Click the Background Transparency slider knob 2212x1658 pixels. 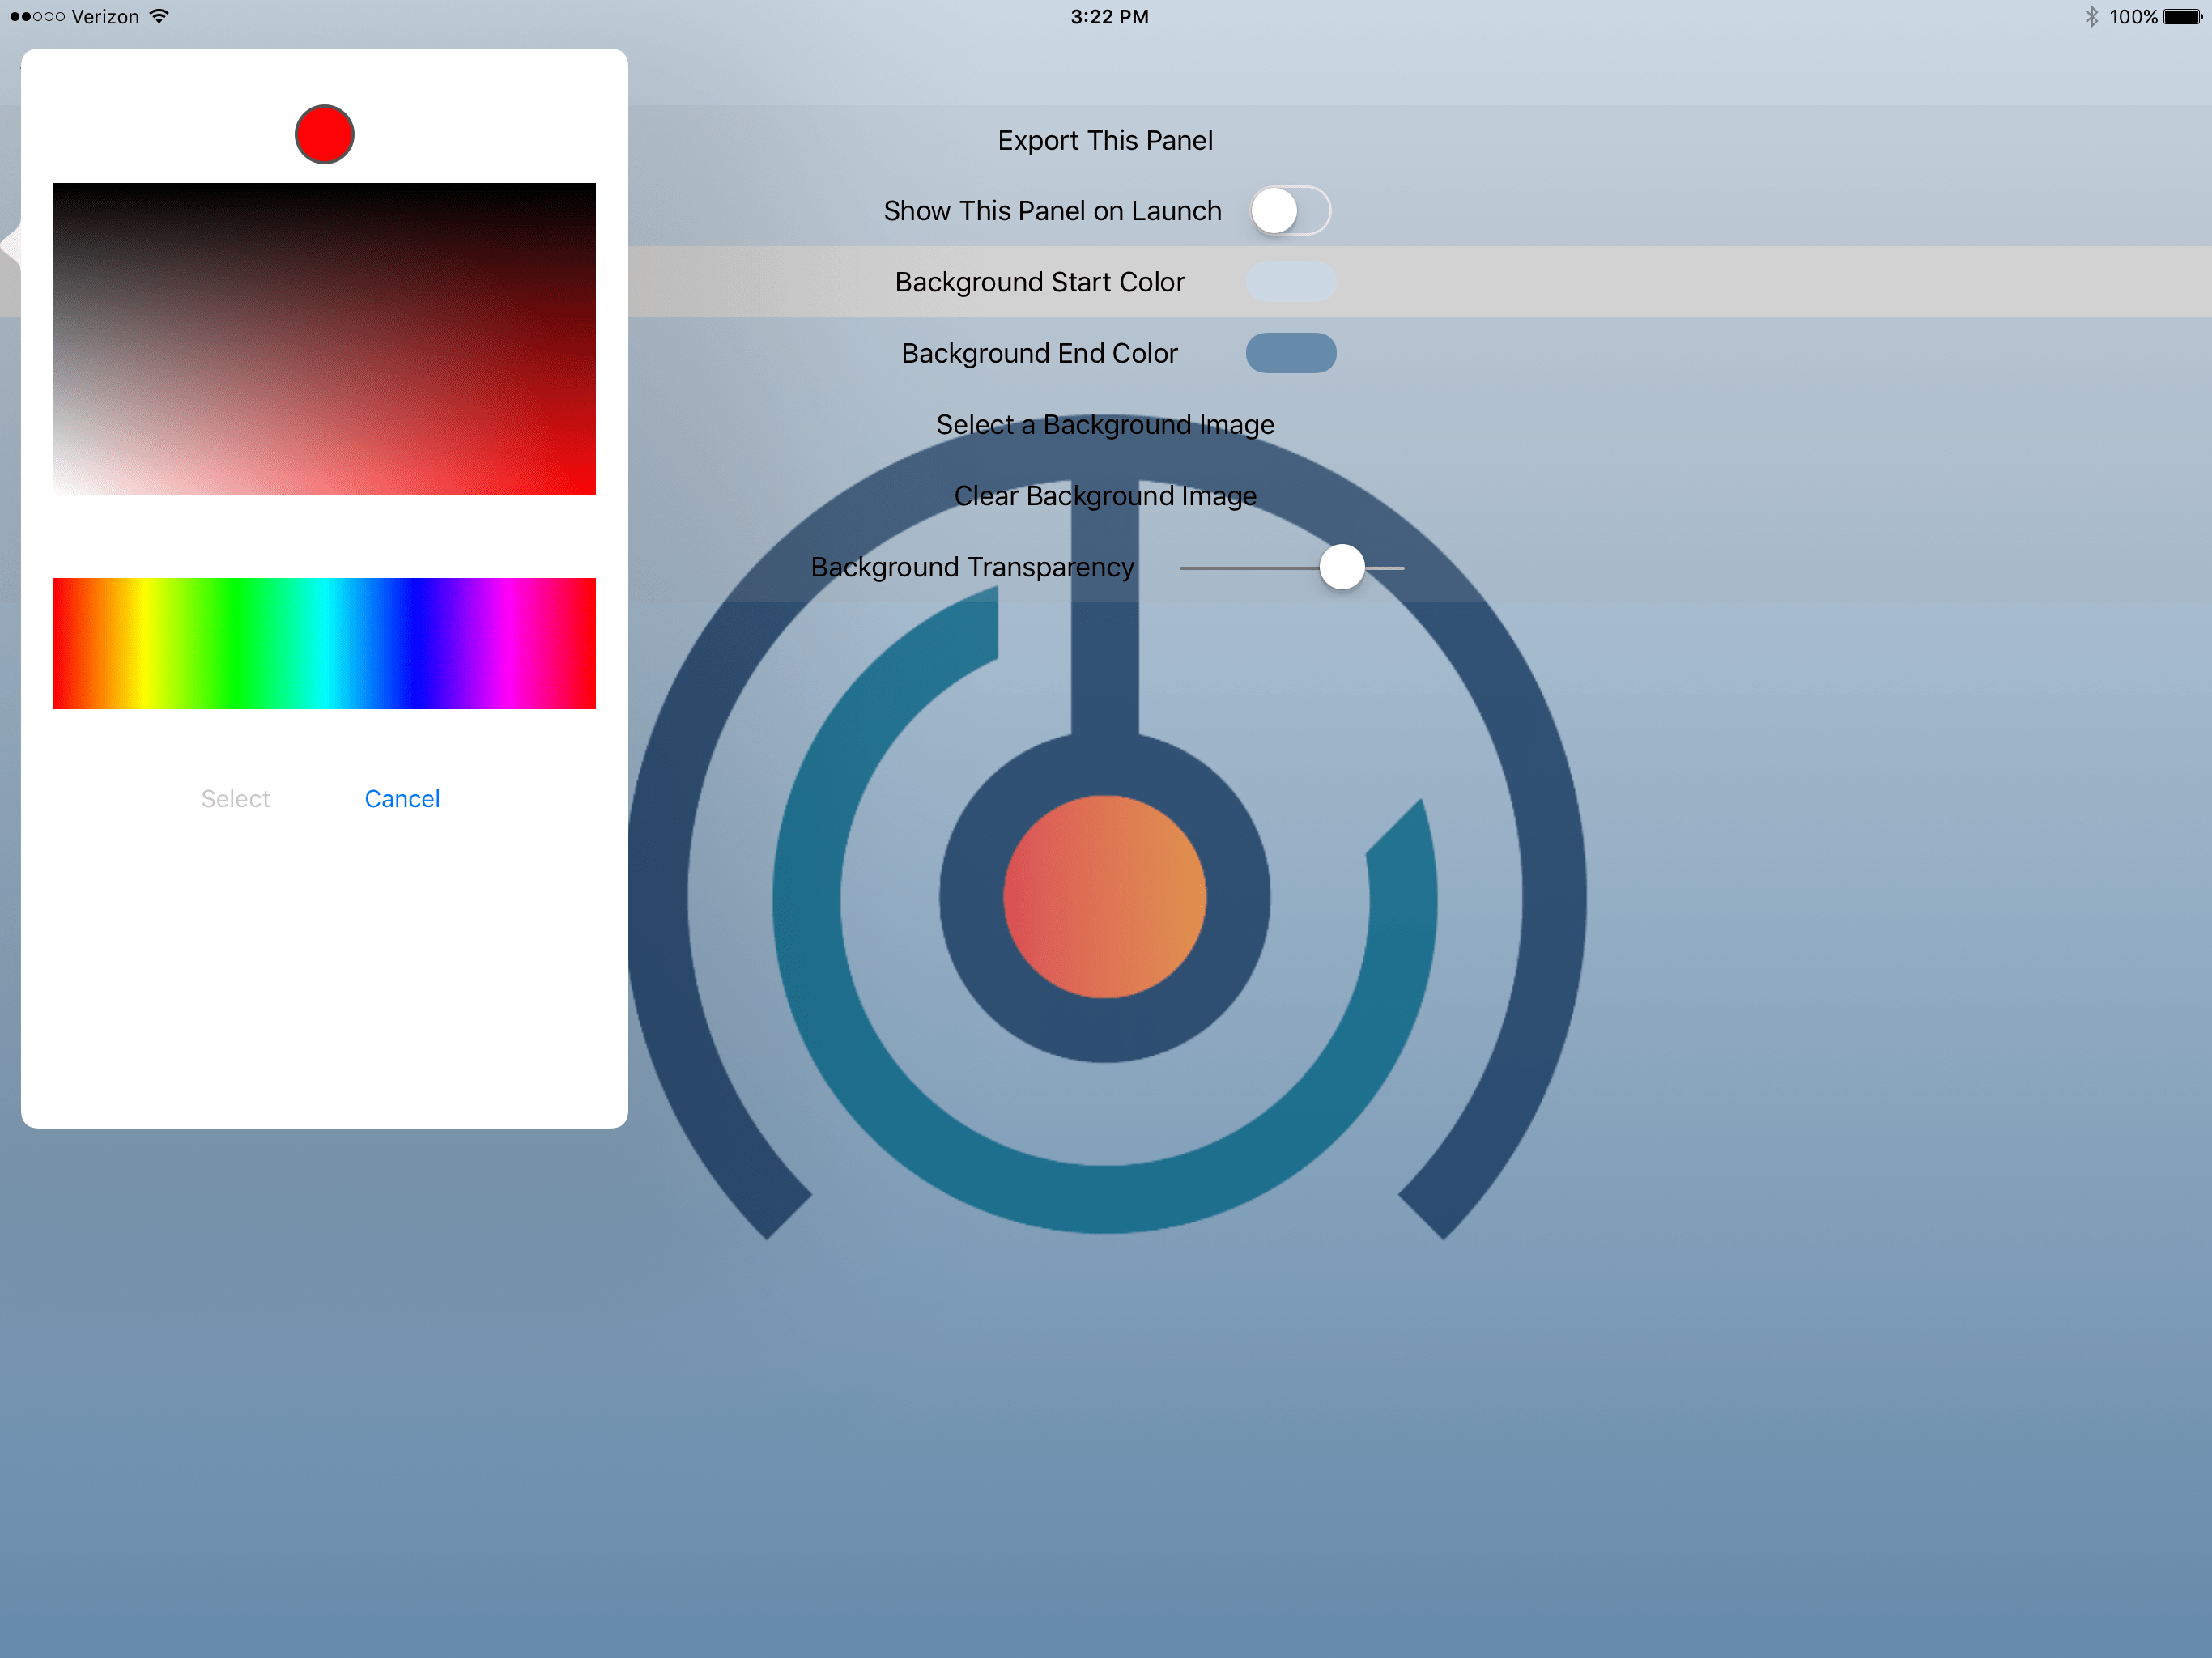tap(1341, 567)
